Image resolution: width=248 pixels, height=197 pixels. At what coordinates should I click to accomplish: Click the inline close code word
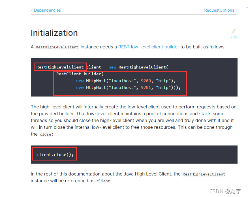click(45, 134)
